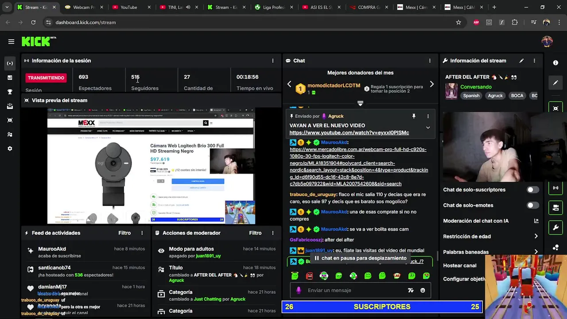Open the community people sidebar icon

pyautogui.click(x=10, y=134)
